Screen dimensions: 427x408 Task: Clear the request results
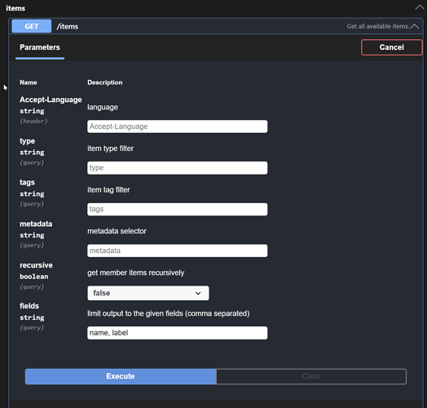point(311,376)
